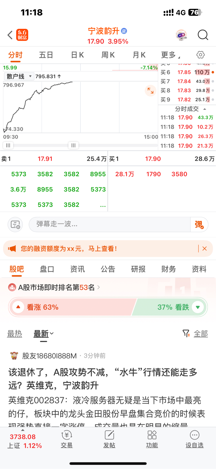This screenshot has width=216, height=469.
Task: Open the robot assistant avatar
Action: (x=181, y=35)
